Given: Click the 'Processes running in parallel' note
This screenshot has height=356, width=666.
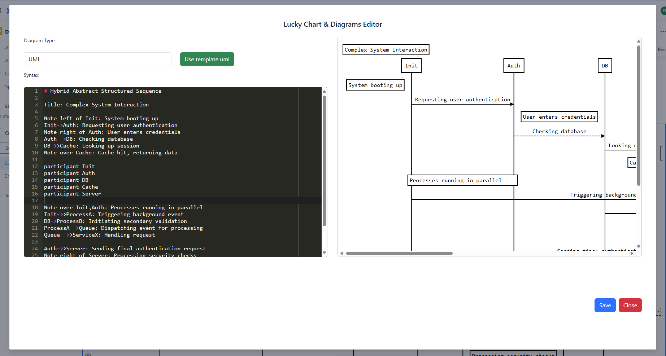Looking at the screenshot, I should (462, 180).
